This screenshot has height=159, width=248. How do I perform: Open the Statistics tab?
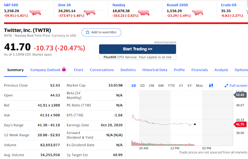point(128,70)
